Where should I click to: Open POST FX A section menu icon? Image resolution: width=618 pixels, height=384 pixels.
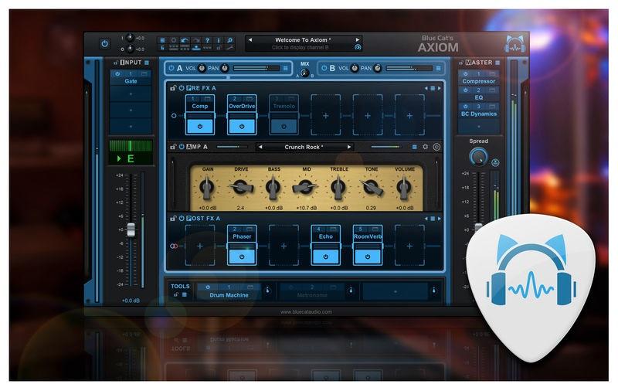pos(433,219)
